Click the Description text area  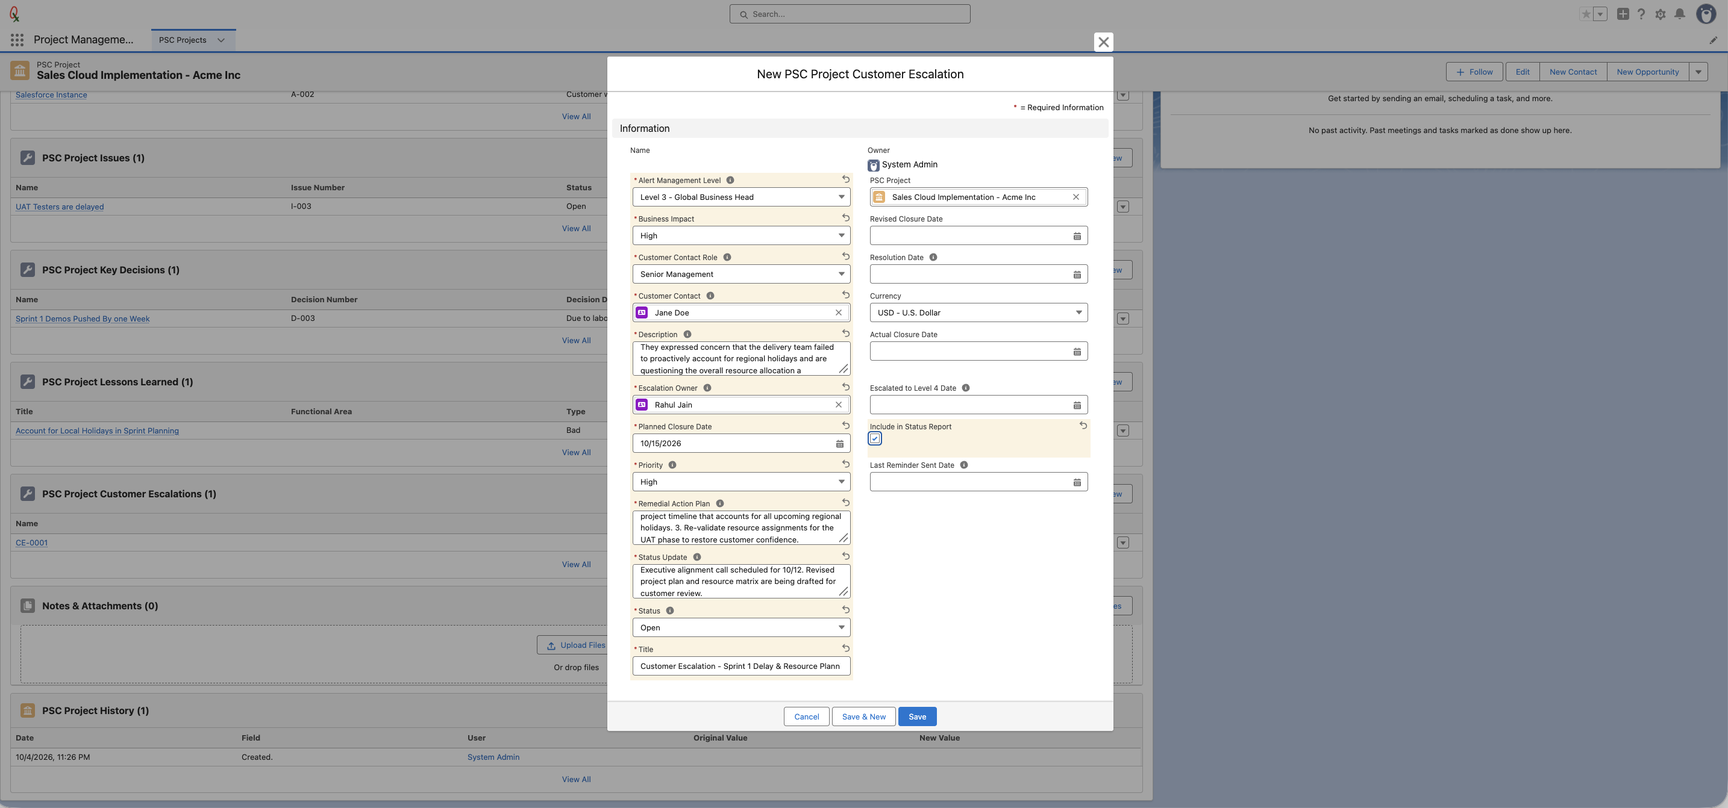coord(741,359)
